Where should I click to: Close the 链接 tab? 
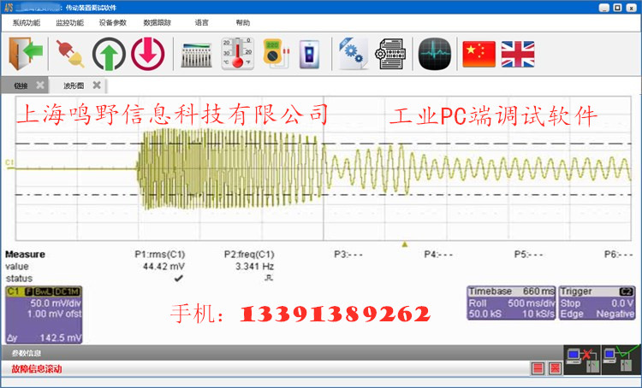39,85
